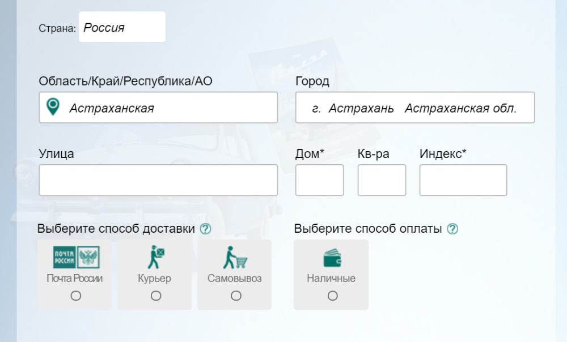This screenshot has width=567, height=342.
Task: Click the Курьер text label
Action: [x=154, y=279]
